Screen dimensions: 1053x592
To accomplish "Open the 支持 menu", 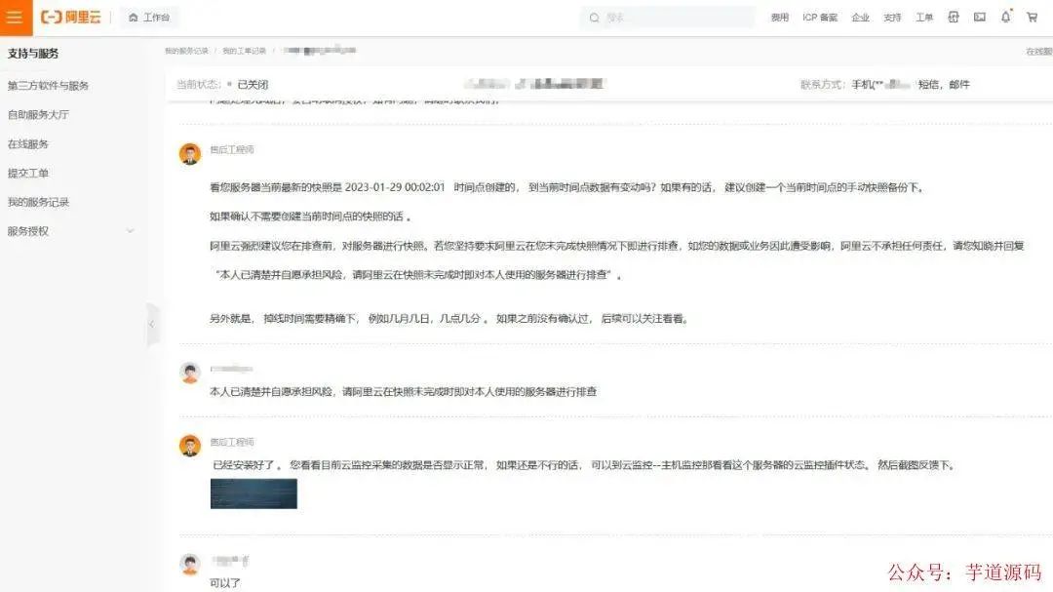I will point(892,18).
